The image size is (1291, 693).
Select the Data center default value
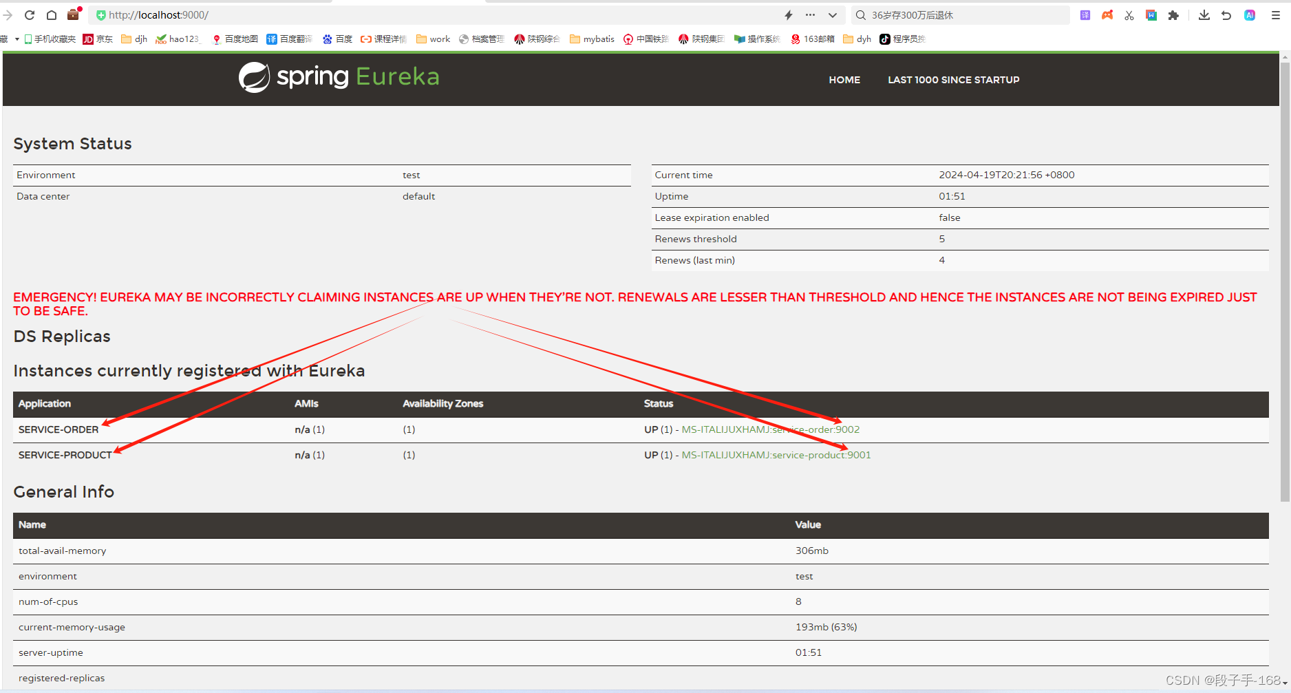point(419,196)
